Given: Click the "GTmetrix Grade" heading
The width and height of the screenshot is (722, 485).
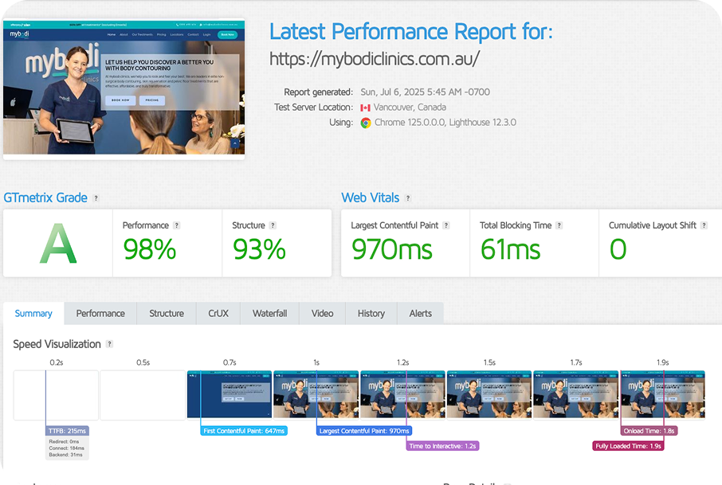Looking at the screenshot, I should click(45, 198).
